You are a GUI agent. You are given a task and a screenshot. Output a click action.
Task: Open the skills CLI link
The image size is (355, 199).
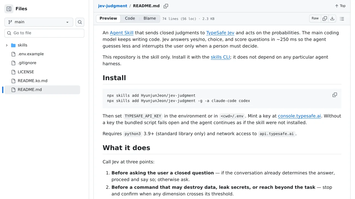point(220,57)
